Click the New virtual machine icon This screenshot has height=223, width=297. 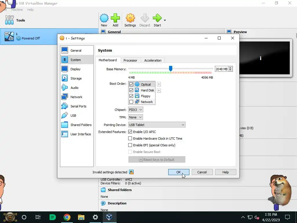coord(104,18)
